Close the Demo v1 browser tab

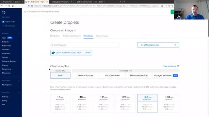point(121,2)
